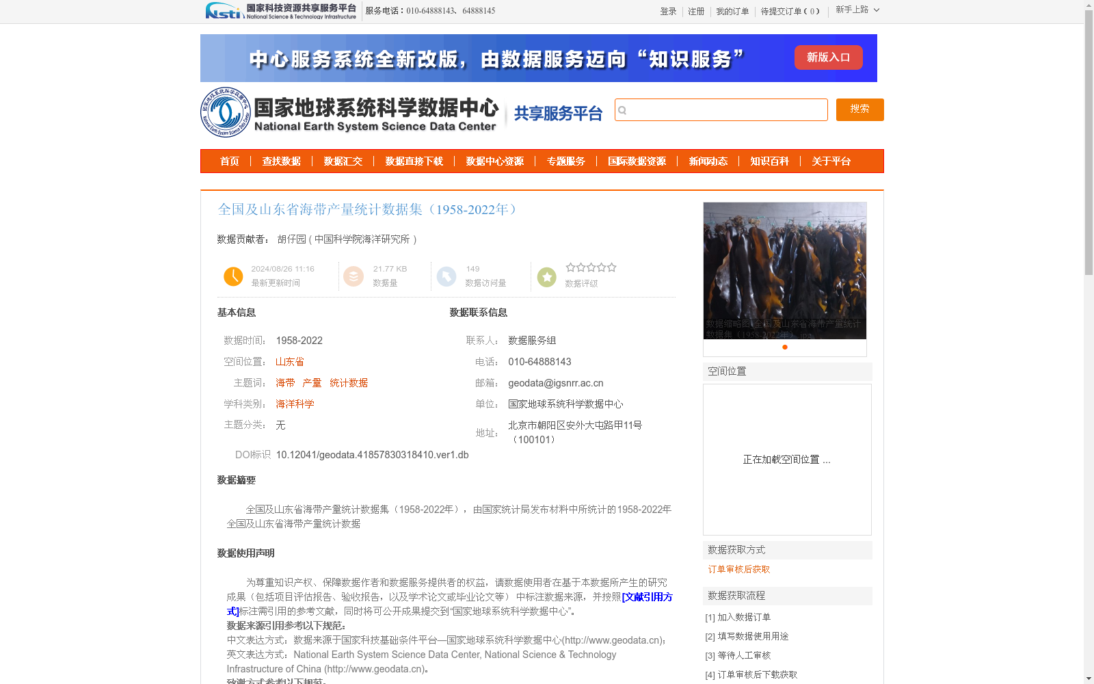Click the 空间位置 panel header

788,371
